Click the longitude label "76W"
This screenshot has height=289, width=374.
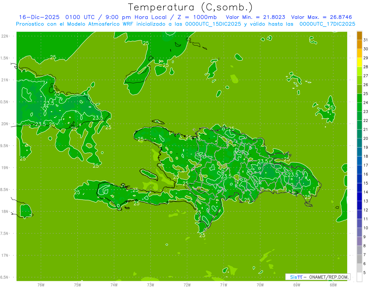click(x=41, y=285)
